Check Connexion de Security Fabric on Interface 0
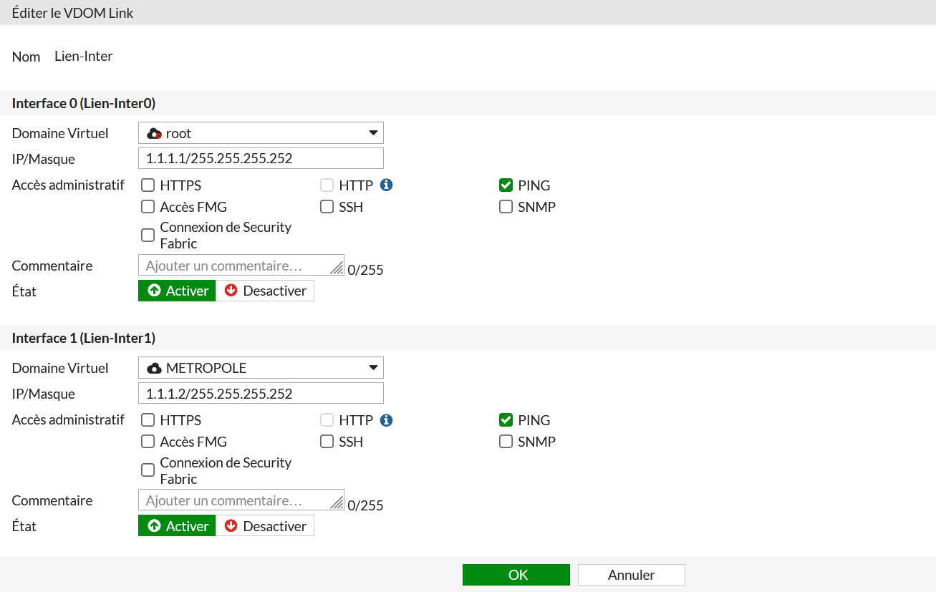The image size is (936, 592). [x=148, y=235]
